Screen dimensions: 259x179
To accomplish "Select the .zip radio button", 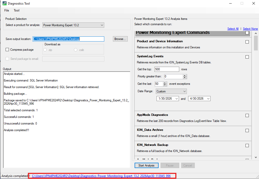I will 45,50.
